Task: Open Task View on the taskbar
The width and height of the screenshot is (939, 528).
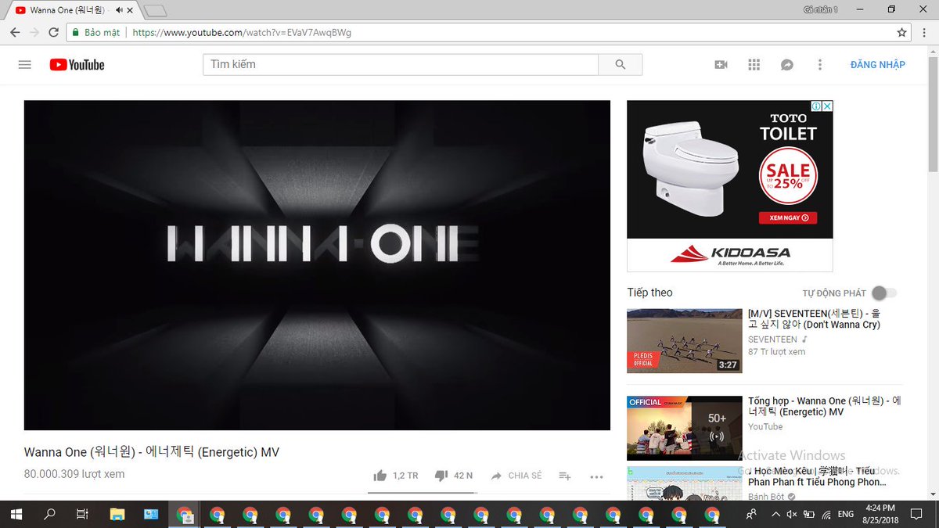Action: (x=81, y=514)
